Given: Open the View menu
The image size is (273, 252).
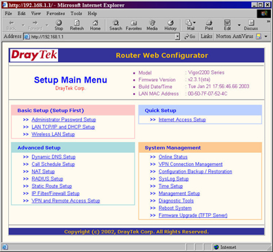Looking at the screenshot, I should [x=36, y=14].
